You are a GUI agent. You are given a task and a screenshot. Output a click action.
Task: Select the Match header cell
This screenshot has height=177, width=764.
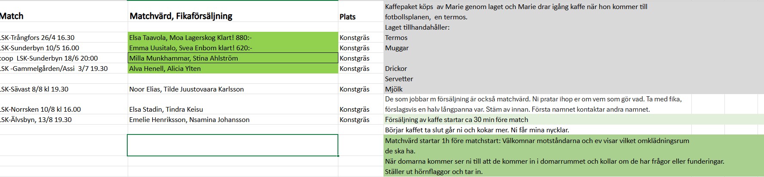tap(12, 16)
